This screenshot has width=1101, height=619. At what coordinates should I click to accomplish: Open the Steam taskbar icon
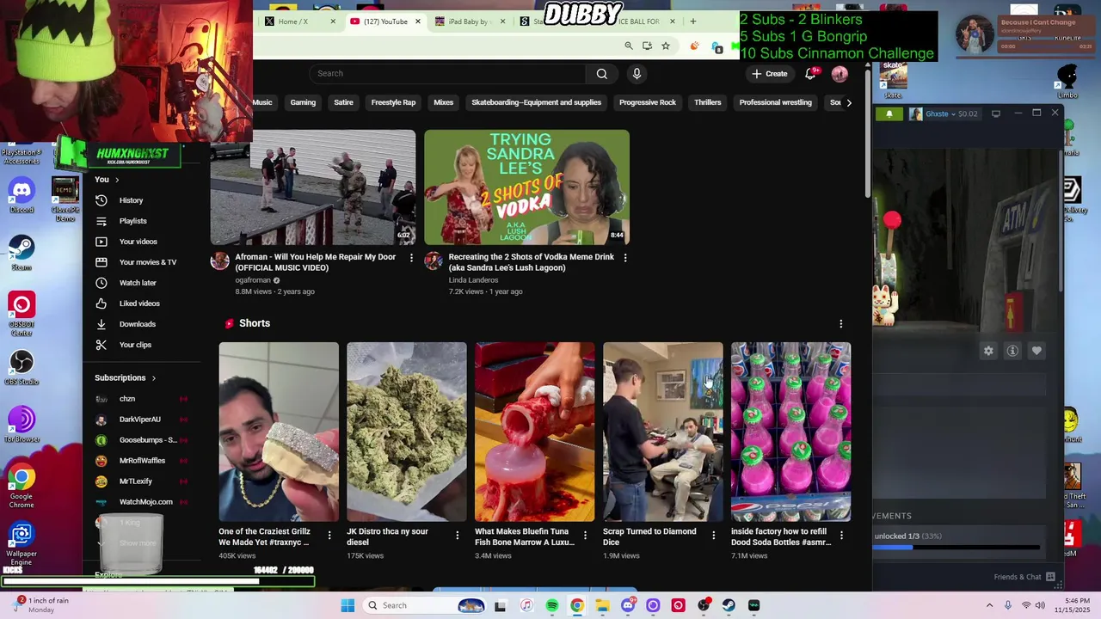(729, 605)
